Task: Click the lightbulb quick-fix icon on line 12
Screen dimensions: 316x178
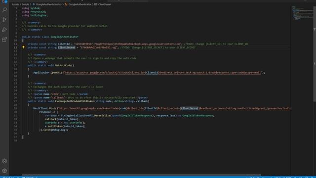Action: pos(23,47)
